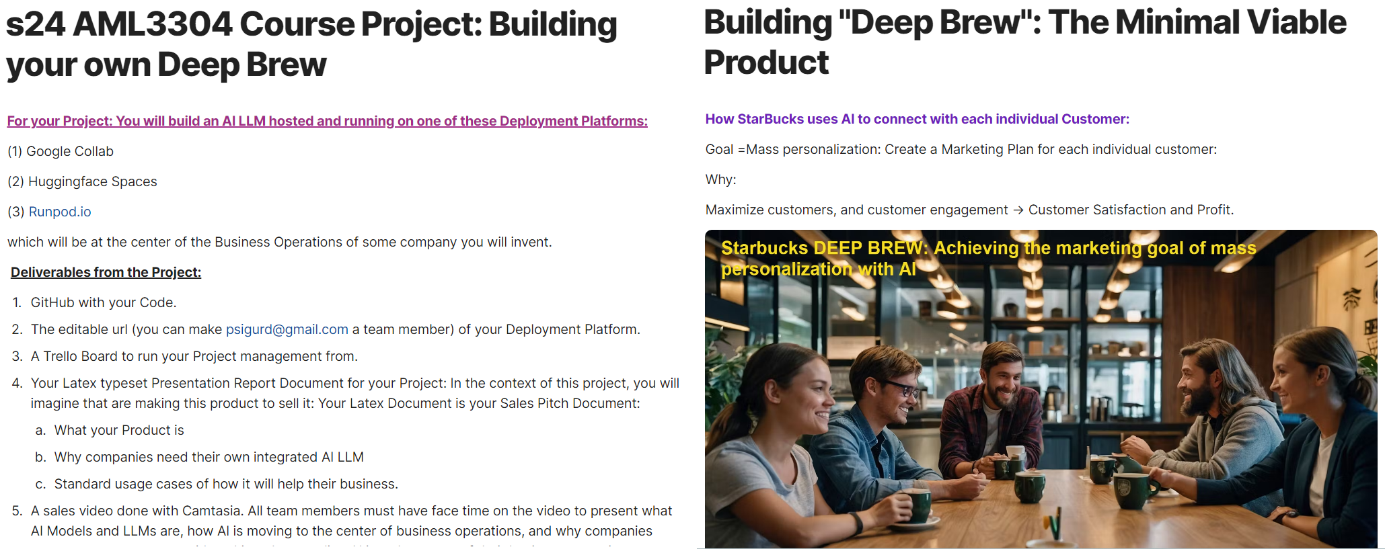Click the "Building "Deep Brew": The Minimal Viable Product" heading
The image size is (1385, 549).
pos(1025,42)
